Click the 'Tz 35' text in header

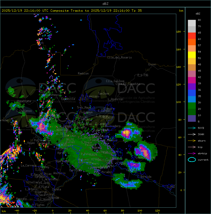click(137, 11)
